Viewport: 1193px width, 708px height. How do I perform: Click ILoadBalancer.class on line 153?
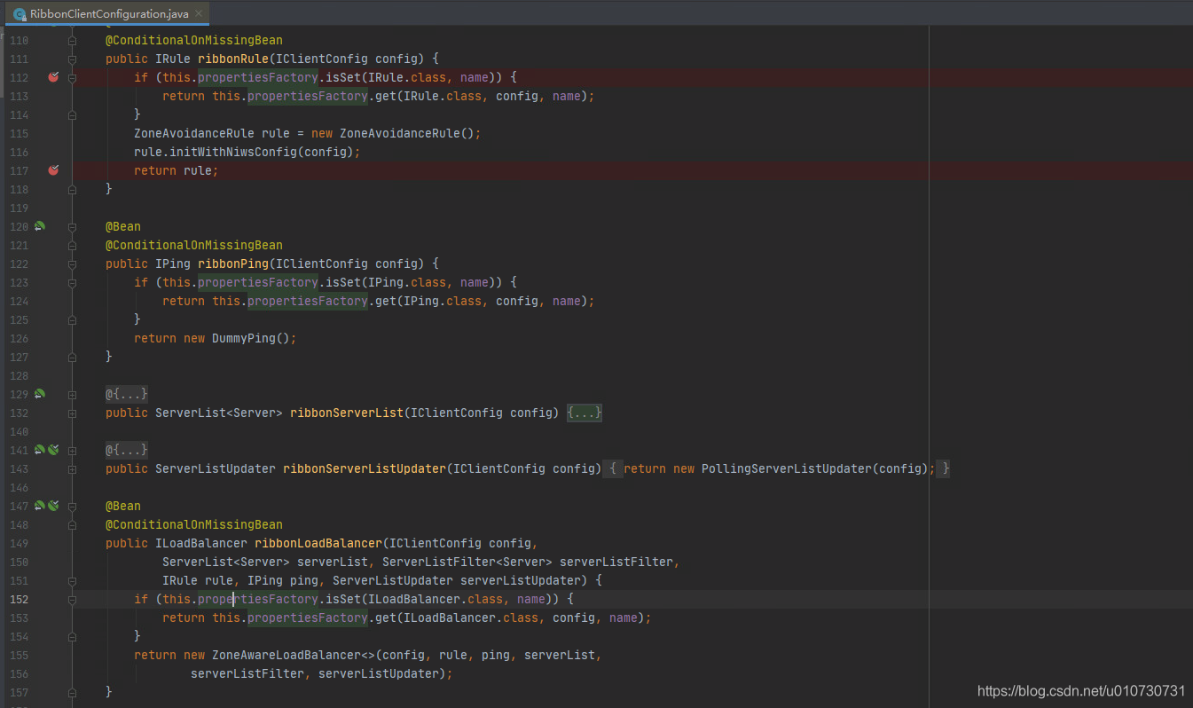(471, 618)
